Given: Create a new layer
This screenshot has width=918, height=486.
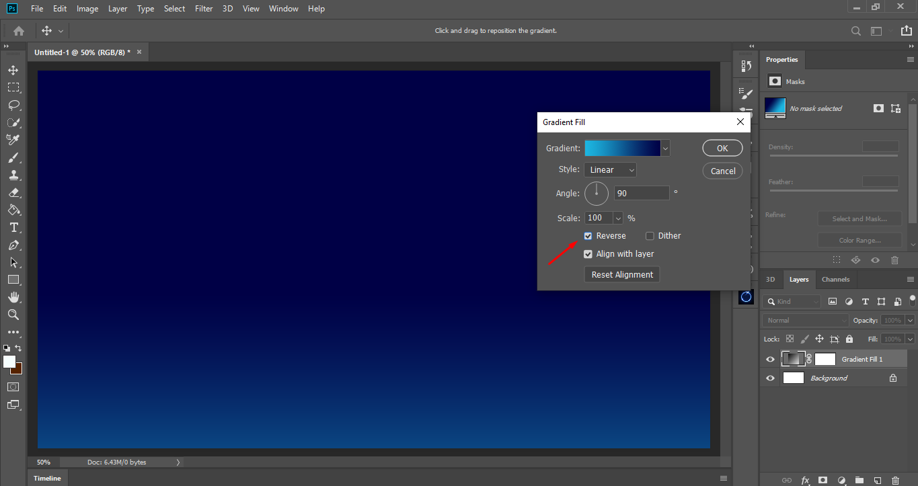Looking at the screenshot, I should [877, 481].
